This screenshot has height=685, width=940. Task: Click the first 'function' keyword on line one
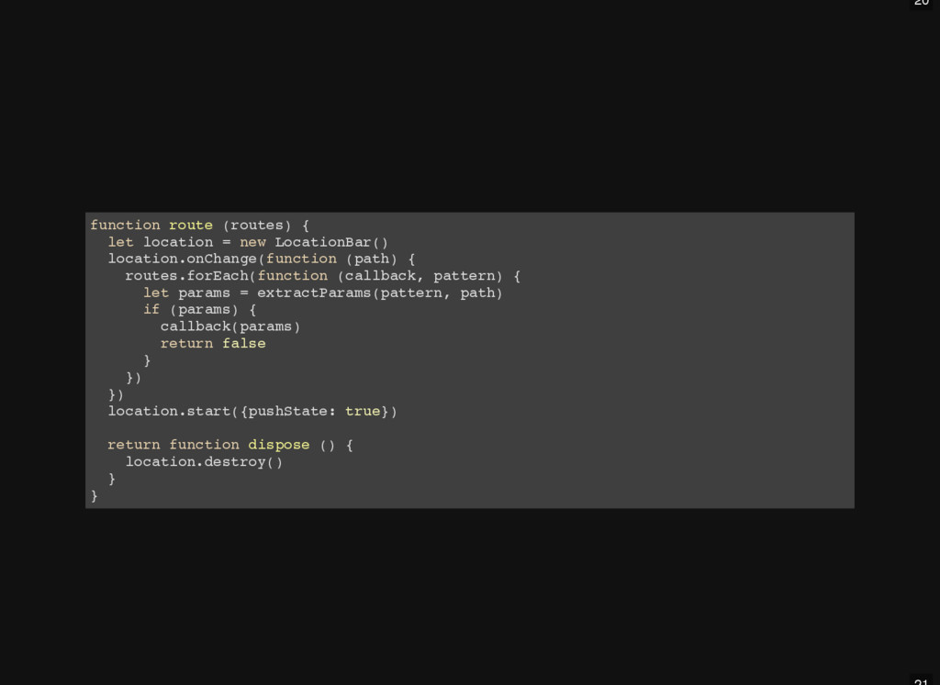point(125,226)
